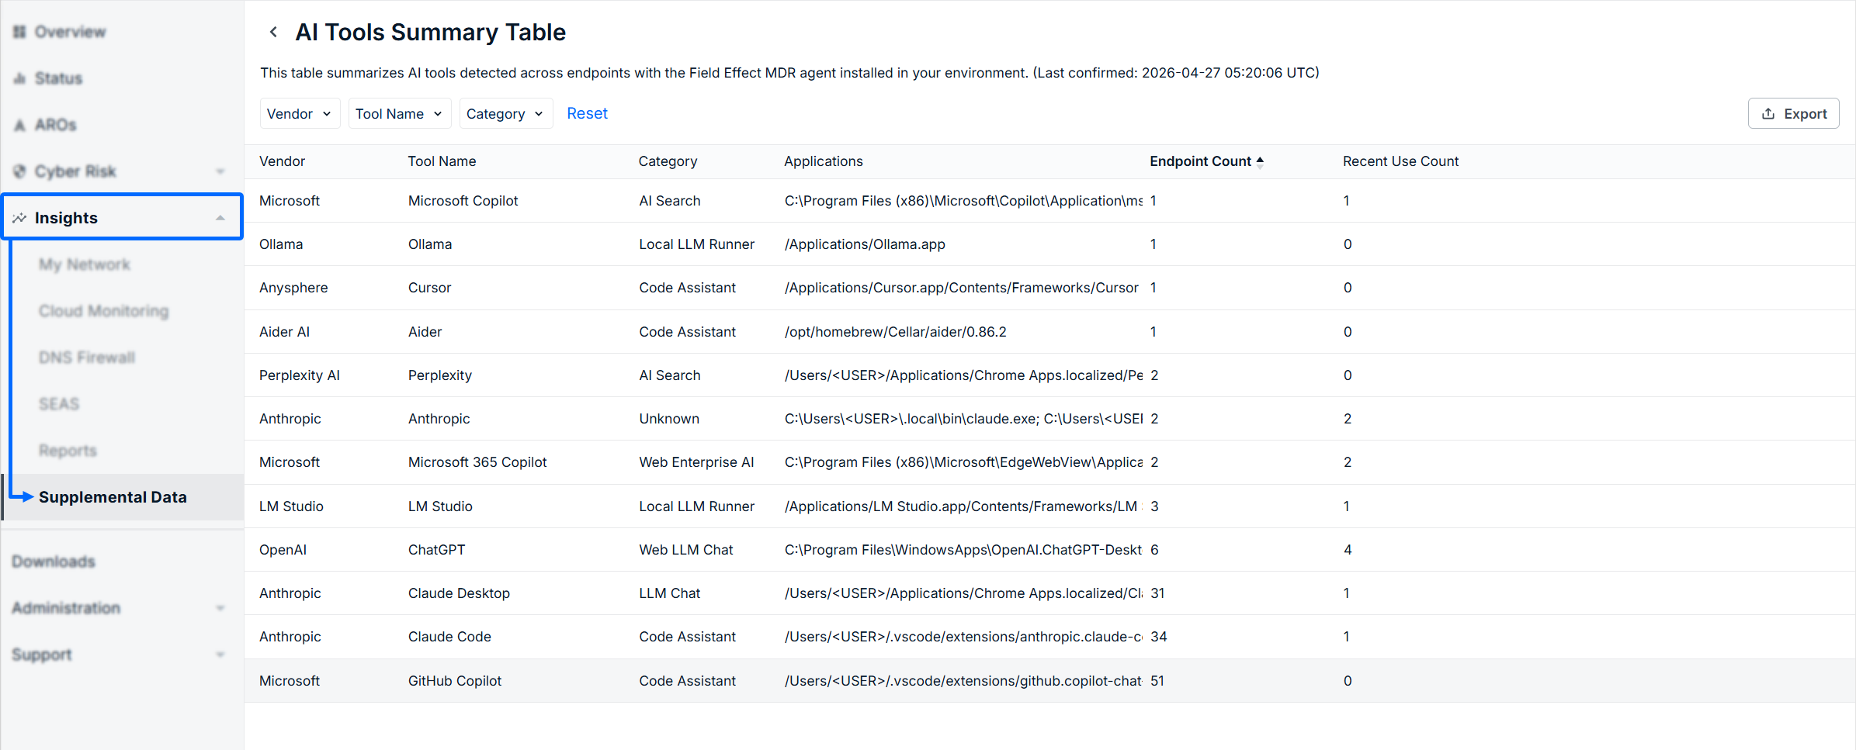Image resolution: width=1856 pixels, height=750 pixels.
Task: Click the Export button
Action: [x=1793, y=114]
